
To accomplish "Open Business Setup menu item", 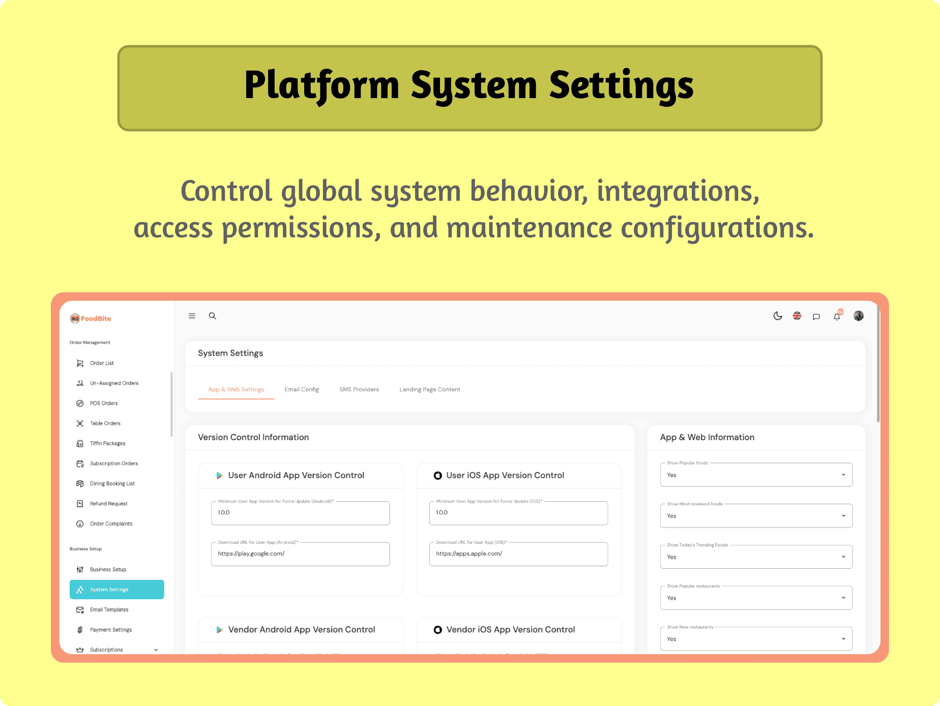I will coord(117,569).
